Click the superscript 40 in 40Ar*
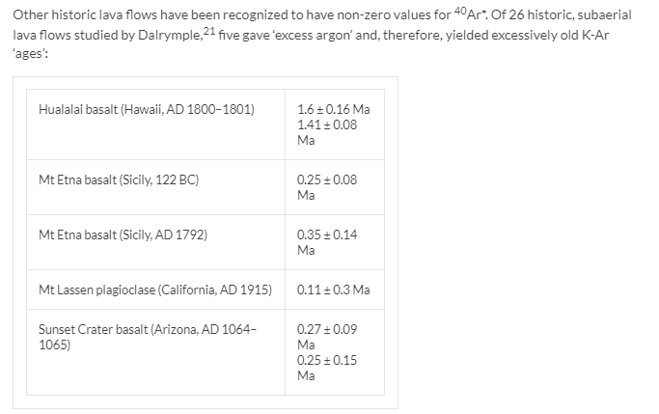The image size is (659, 414). pos(460,11)
